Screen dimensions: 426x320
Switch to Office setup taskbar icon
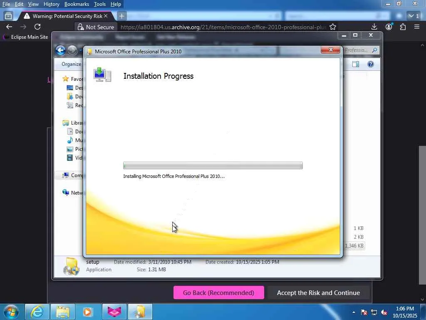coord(140,312)
